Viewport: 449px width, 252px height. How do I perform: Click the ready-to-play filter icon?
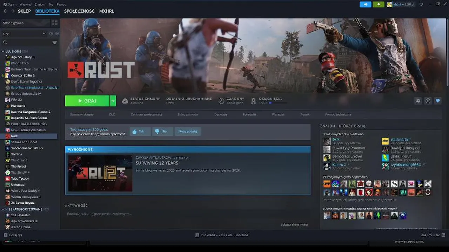[57, 34]
